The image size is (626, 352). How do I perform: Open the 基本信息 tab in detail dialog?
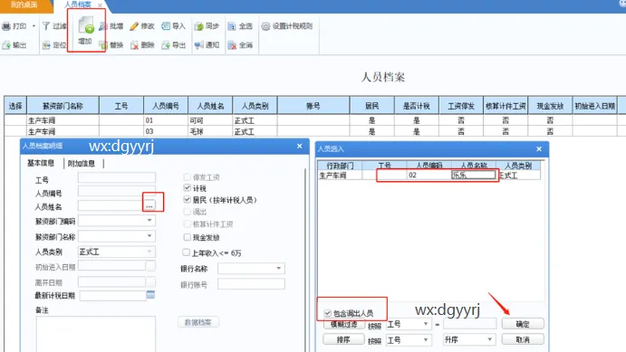(41, 163)
